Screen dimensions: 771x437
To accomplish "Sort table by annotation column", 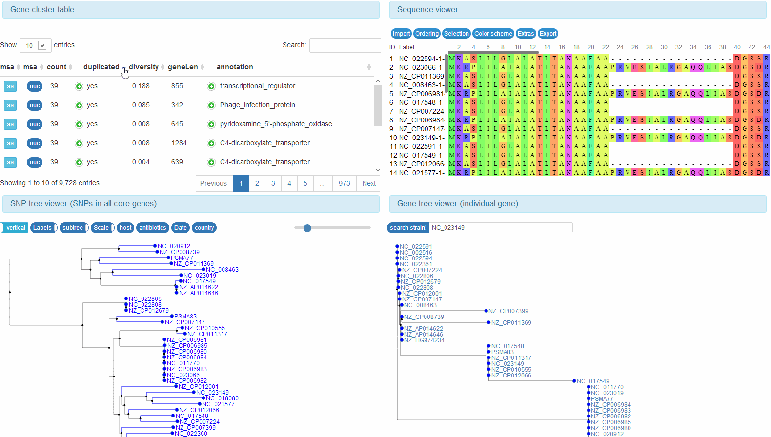I will tap(293, 67).
